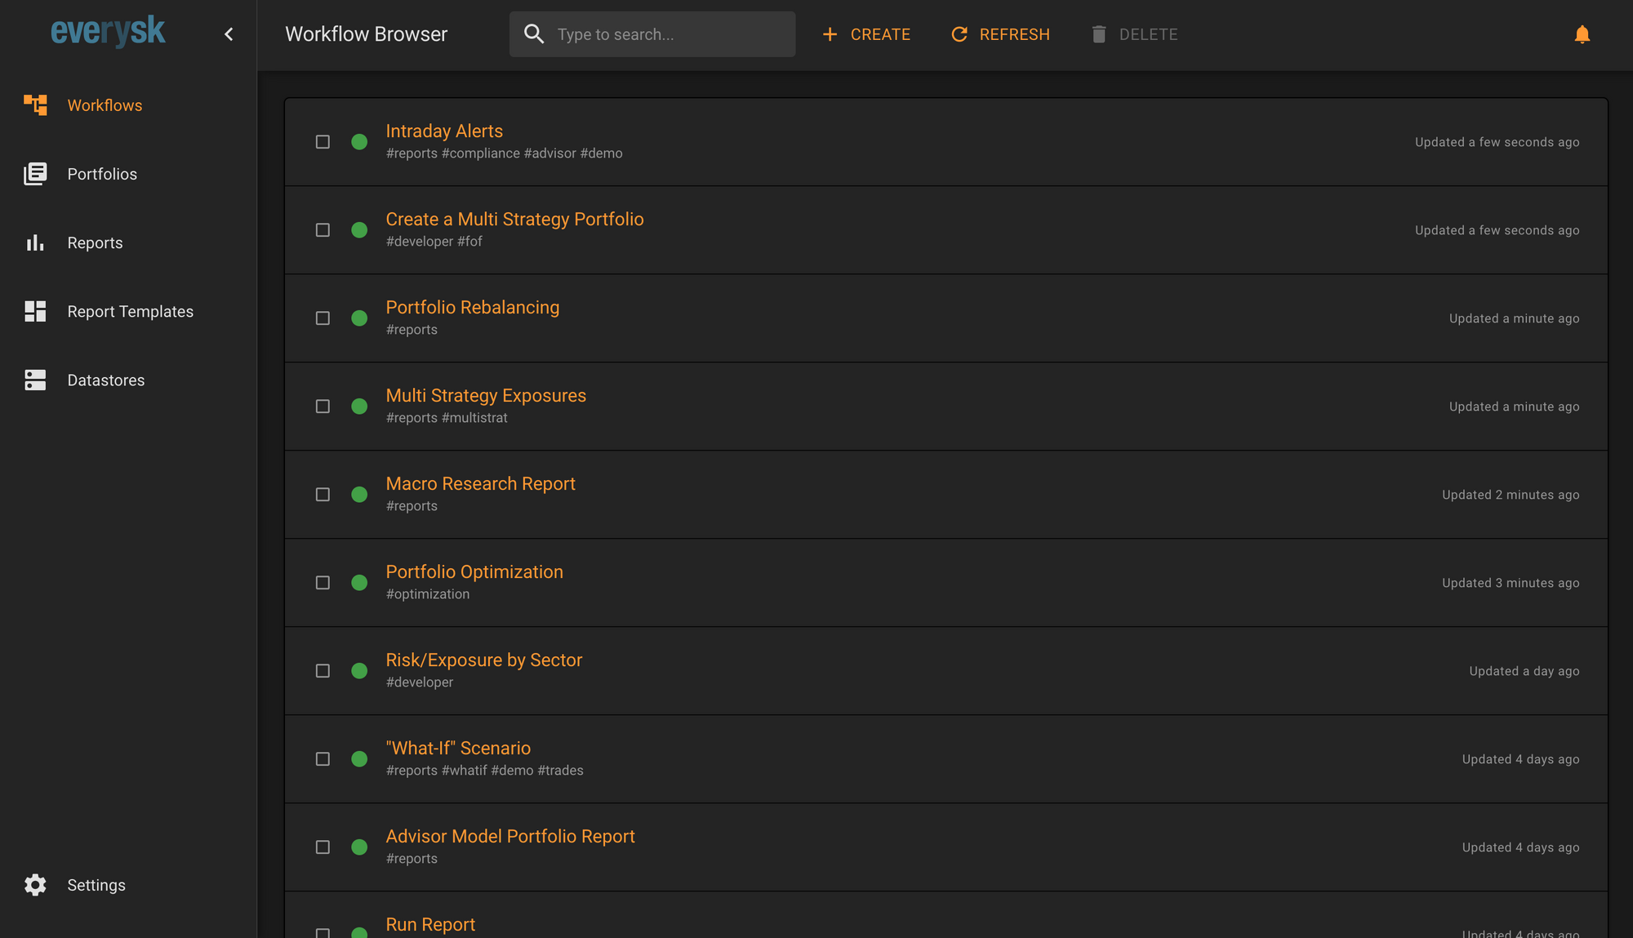Click the green status dot for Macro Research Report
The width and height of the screenshot is (1633, 938).
coord(358,494)
